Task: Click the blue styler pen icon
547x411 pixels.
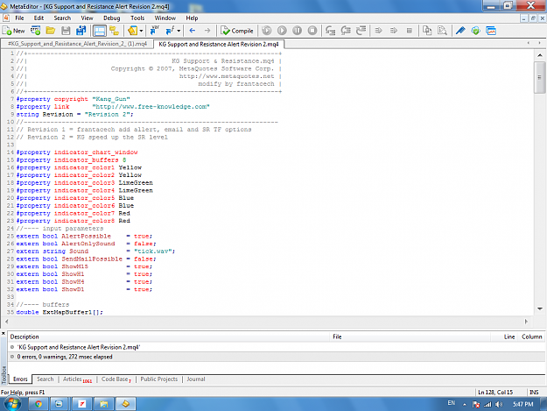Action: pyautogui.click(x=460, y=31)
